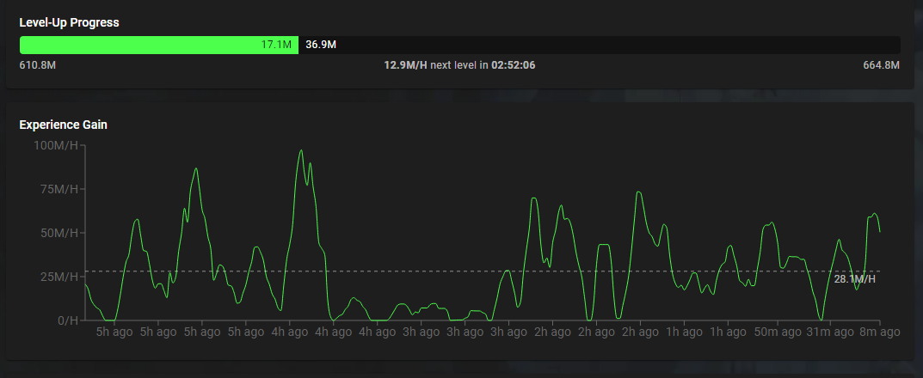Viewport: 923px width, 378px height.
Task: Click the 12.9M/H rate text
Action: (405, 65)
